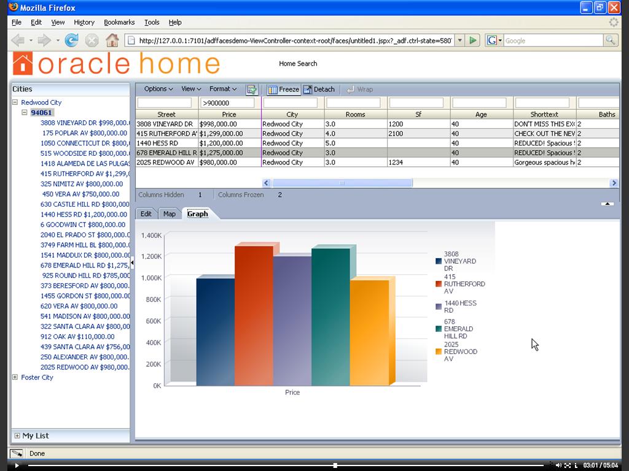Viewport: 629px width, 471px height.
Task: Click the search magnifier icon
Action: (610, 40)
